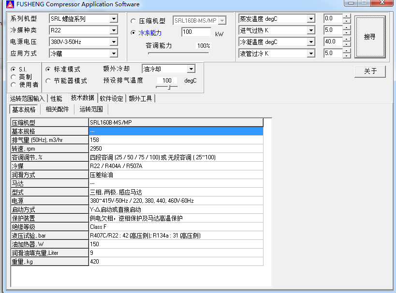Click the 油加热器 value 150
Viewport: 396px width, 293px height.
click(176, 244)
